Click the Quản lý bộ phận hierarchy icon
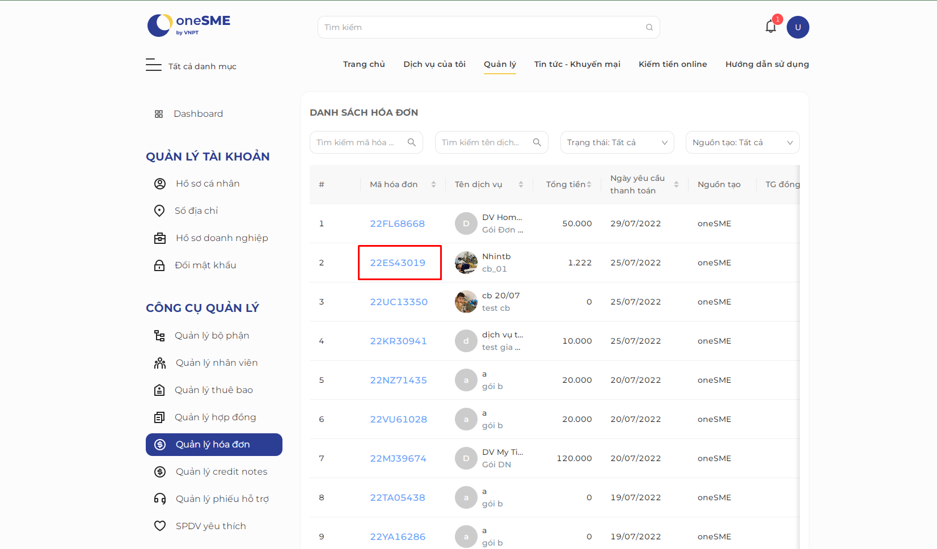 click(x=159, y=336)
